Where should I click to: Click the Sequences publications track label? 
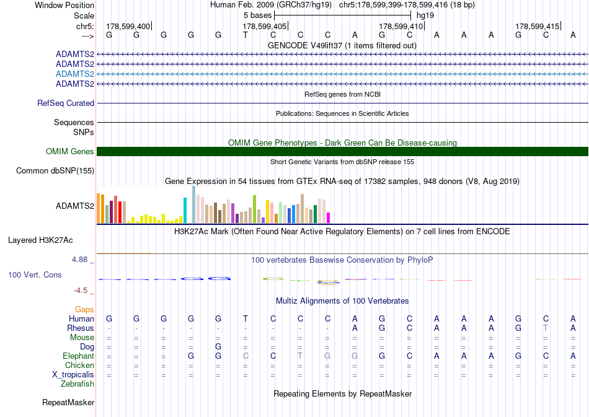pos(74,122)
